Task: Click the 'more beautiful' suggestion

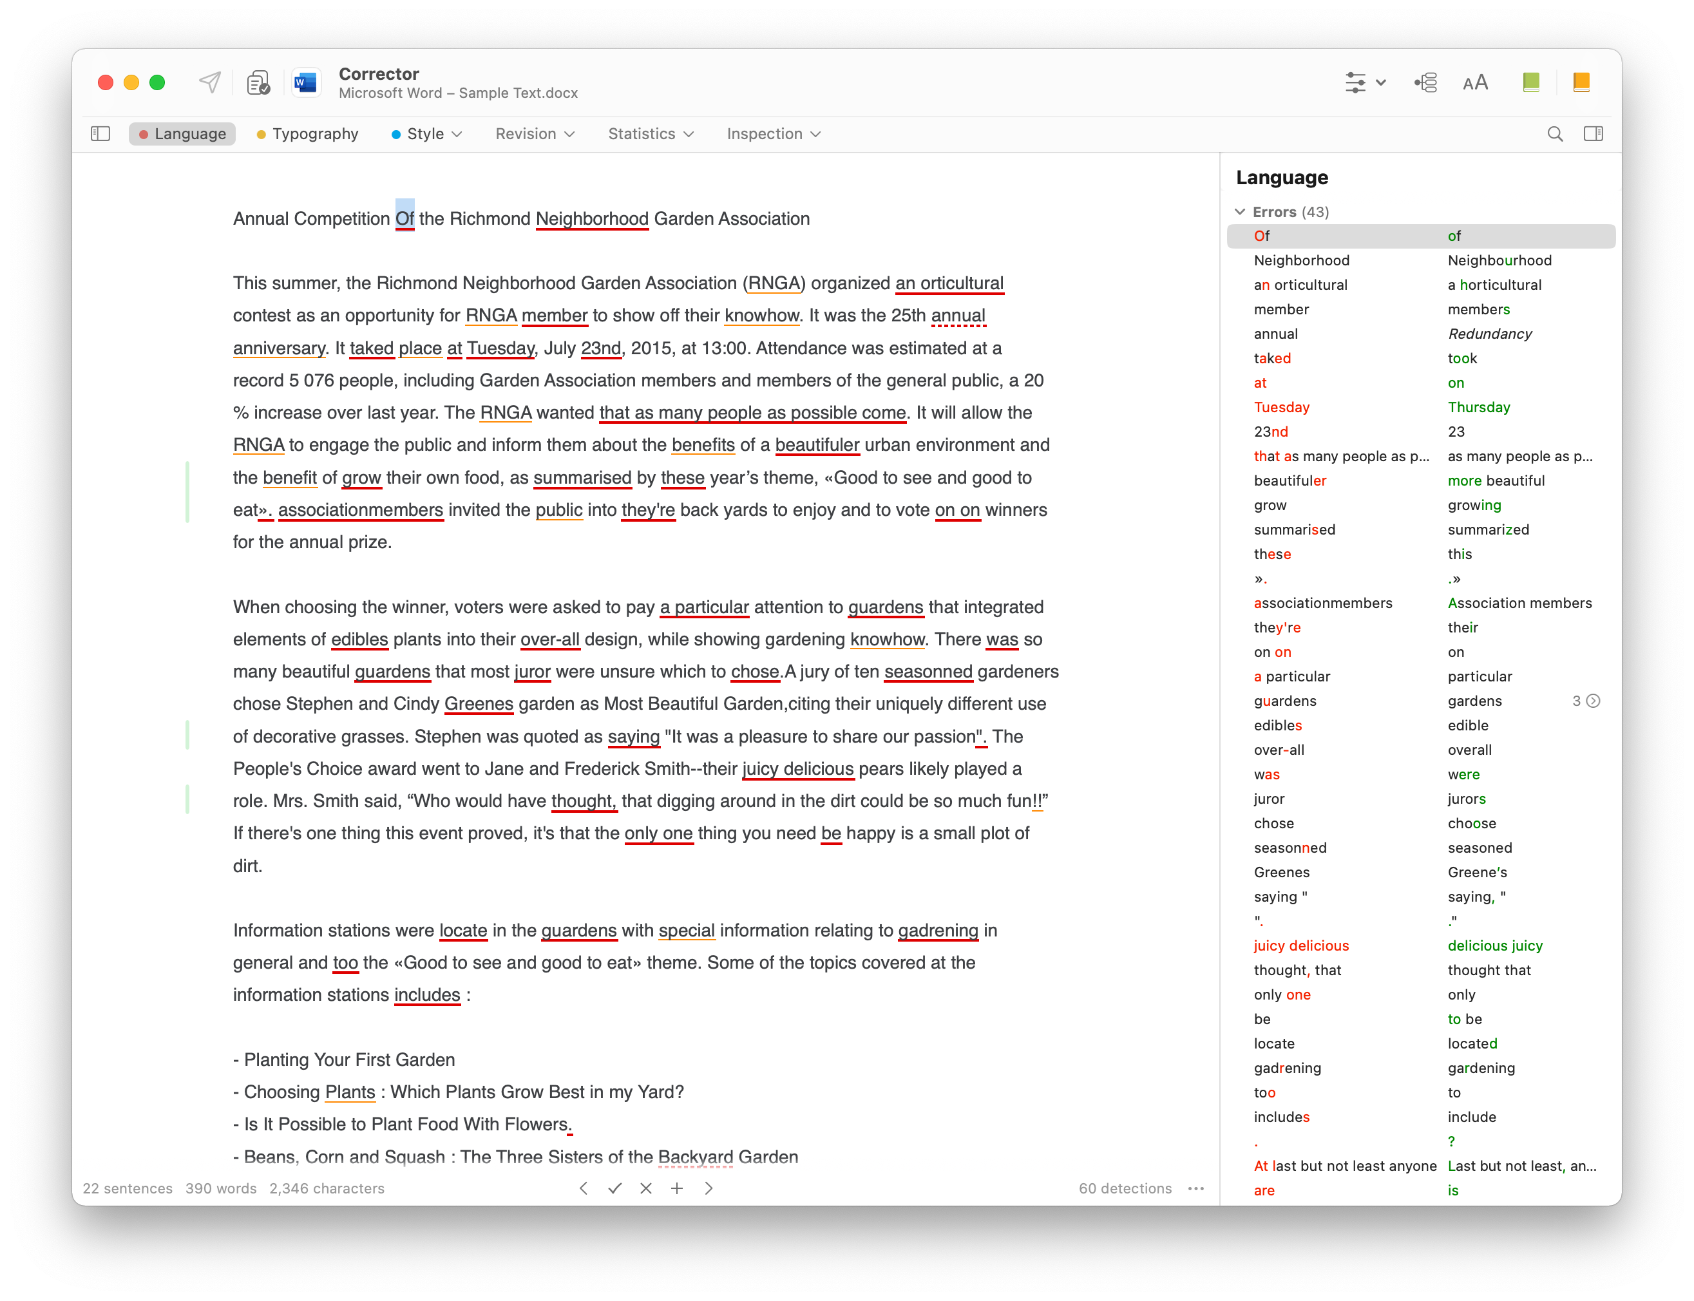Action: tap(1496, 481)
